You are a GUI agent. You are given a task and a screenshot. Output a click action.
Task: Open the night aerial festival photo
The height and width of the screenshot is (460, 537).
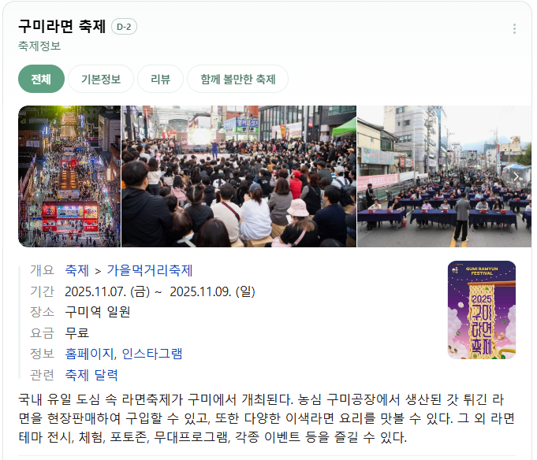69,176
